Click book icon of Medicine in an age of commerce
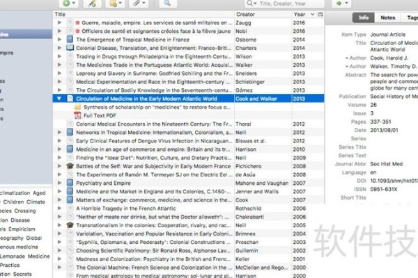 70,149
